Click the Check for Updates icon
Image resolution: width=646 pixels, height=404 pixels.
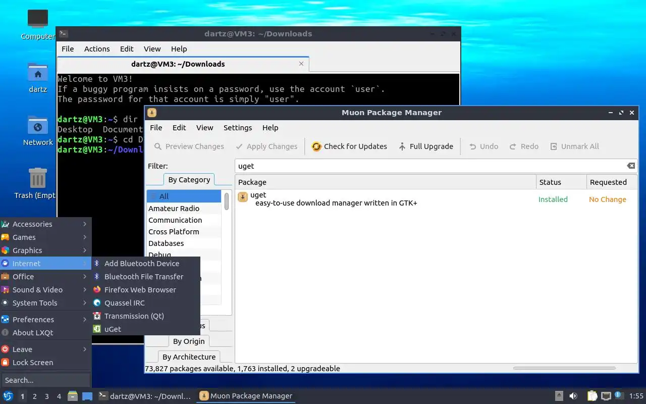(x=316, y=146)
